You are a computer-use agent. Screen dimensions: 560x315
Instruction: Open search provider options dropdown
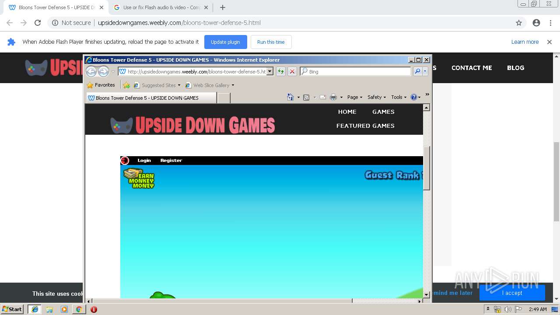coord(425,71)
